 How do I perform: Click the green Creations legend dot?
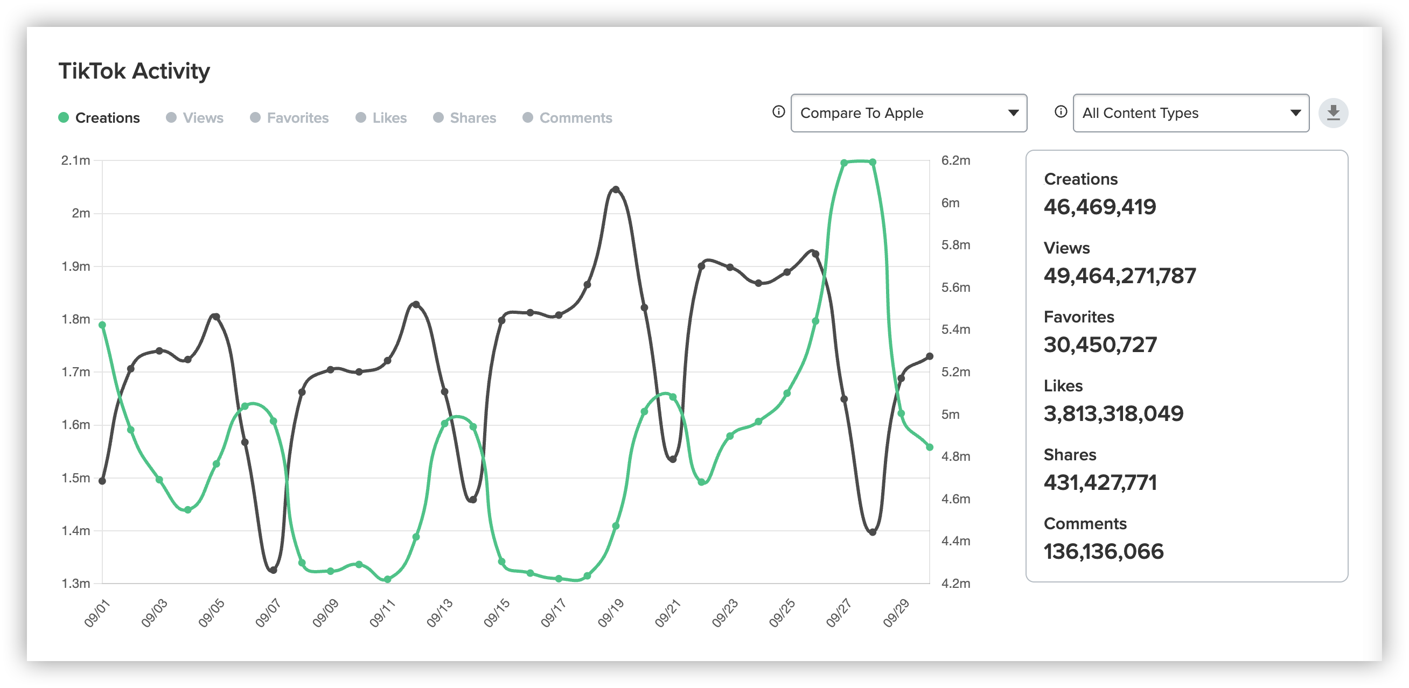[64, 117]
